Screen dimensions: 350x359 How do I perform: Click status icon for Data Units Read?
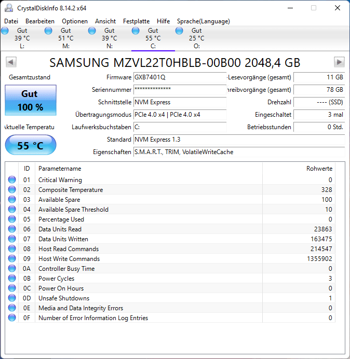point(12,229)
